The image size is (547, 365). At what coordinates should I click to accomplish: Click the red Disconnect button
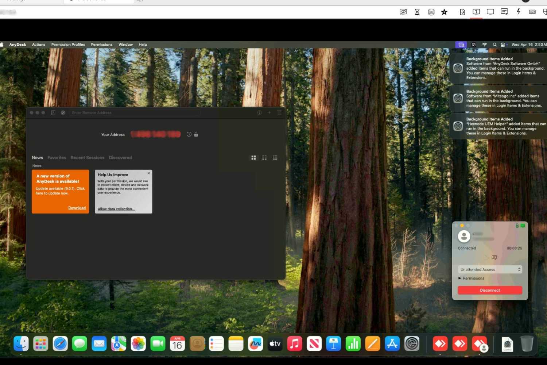[490, 290]
